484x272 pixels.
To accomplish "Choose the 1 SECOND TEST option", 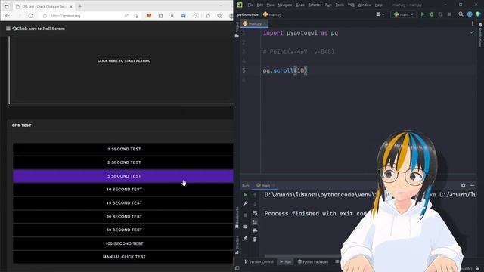I will coord(123,149).
